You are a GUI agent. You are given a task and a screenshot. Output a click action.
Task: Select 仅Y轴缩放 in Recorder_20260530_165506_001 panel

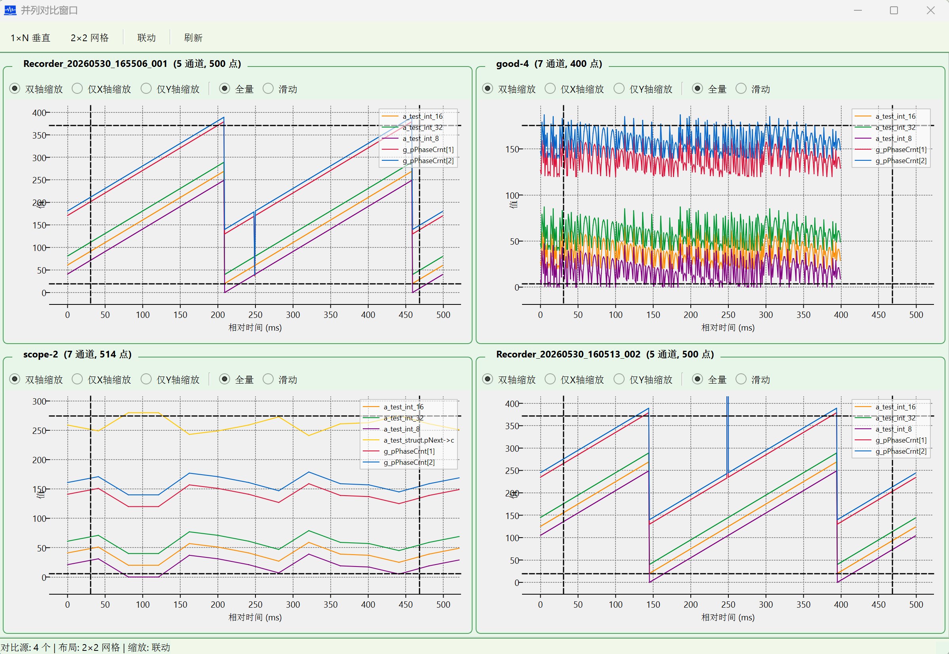coord(170,89)
